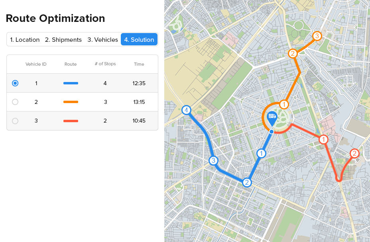This screenshot has height=242, width=370.
Task: Click blue route stop 2 marker
Action: coord(247,182)
